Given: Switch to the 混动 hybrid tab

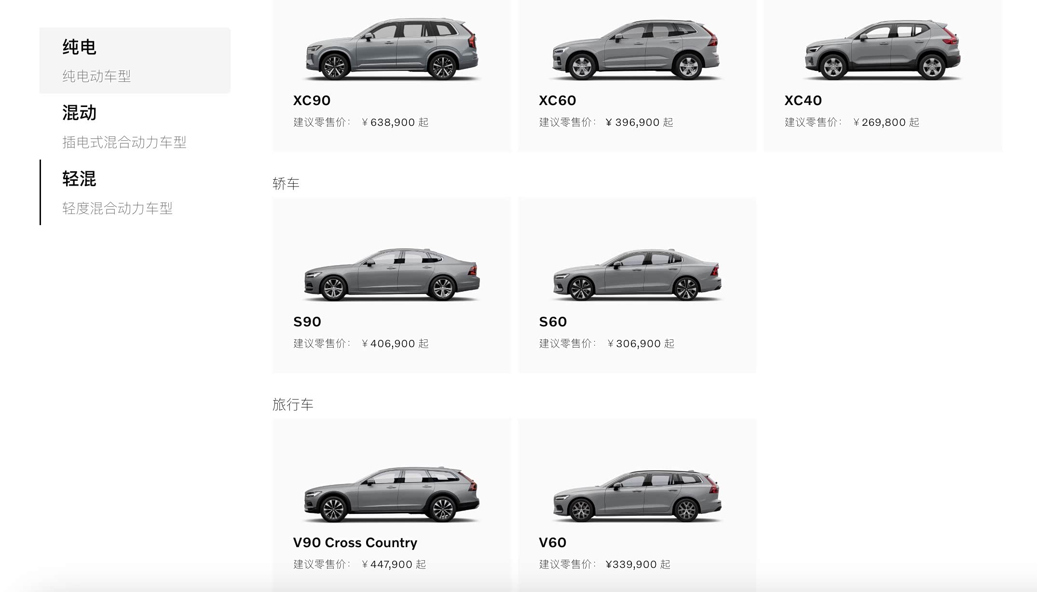Looking at the screenshot, I should 135,126.
